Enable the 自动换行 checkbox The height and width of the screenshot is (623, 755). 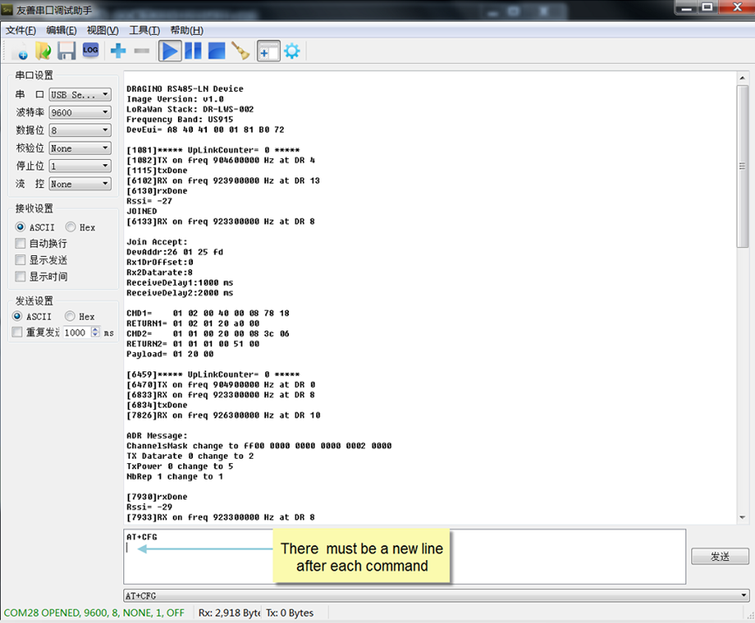click(20, 243)
